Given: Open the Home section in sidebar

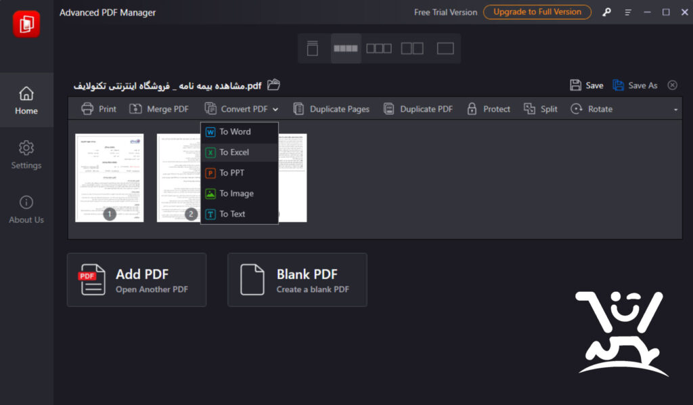Looking at the screenshot, I should tap(26, 100).
